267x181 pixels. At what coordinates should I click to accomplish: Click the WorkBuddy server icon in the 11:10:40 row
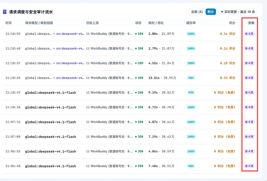[x=88, y=48]
